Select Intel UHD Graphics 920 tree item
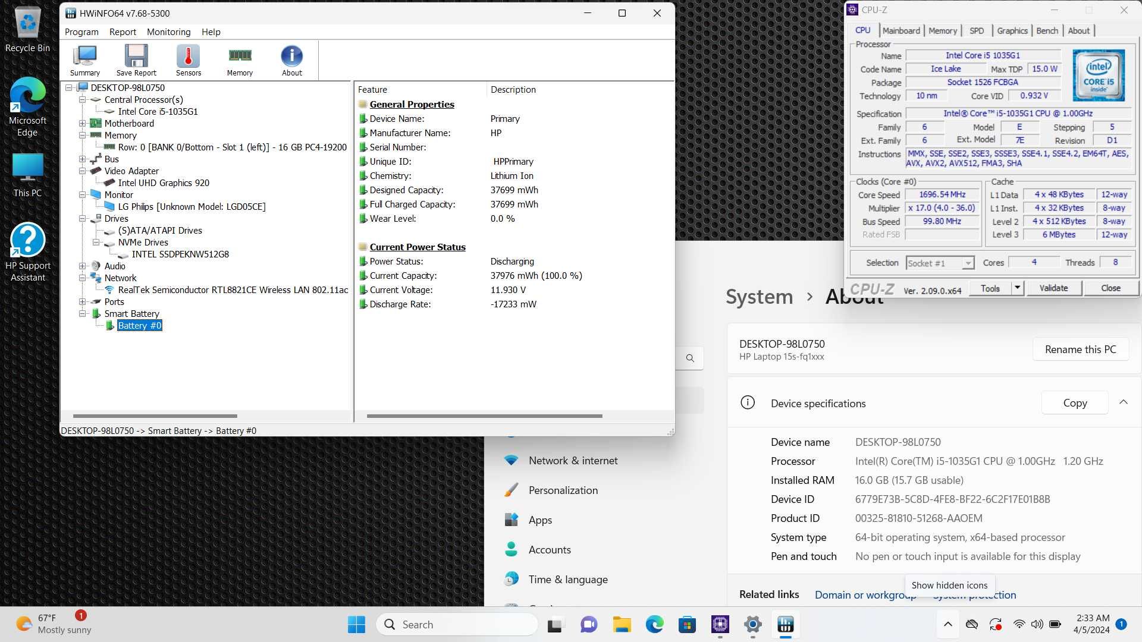This screenshot has width=1142, height=642. (x=164, y=182)
